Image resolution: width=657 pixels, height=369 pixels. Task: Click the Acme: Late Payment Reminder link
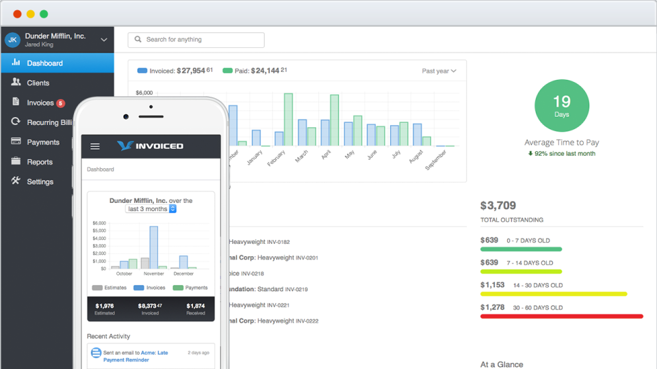[136, 357]
